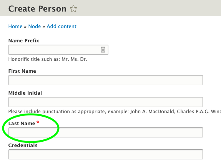Image resolution: width=221 pixels, height=164 pixels.
Task: Activate the Last Name required field
Action: point(106,132)
